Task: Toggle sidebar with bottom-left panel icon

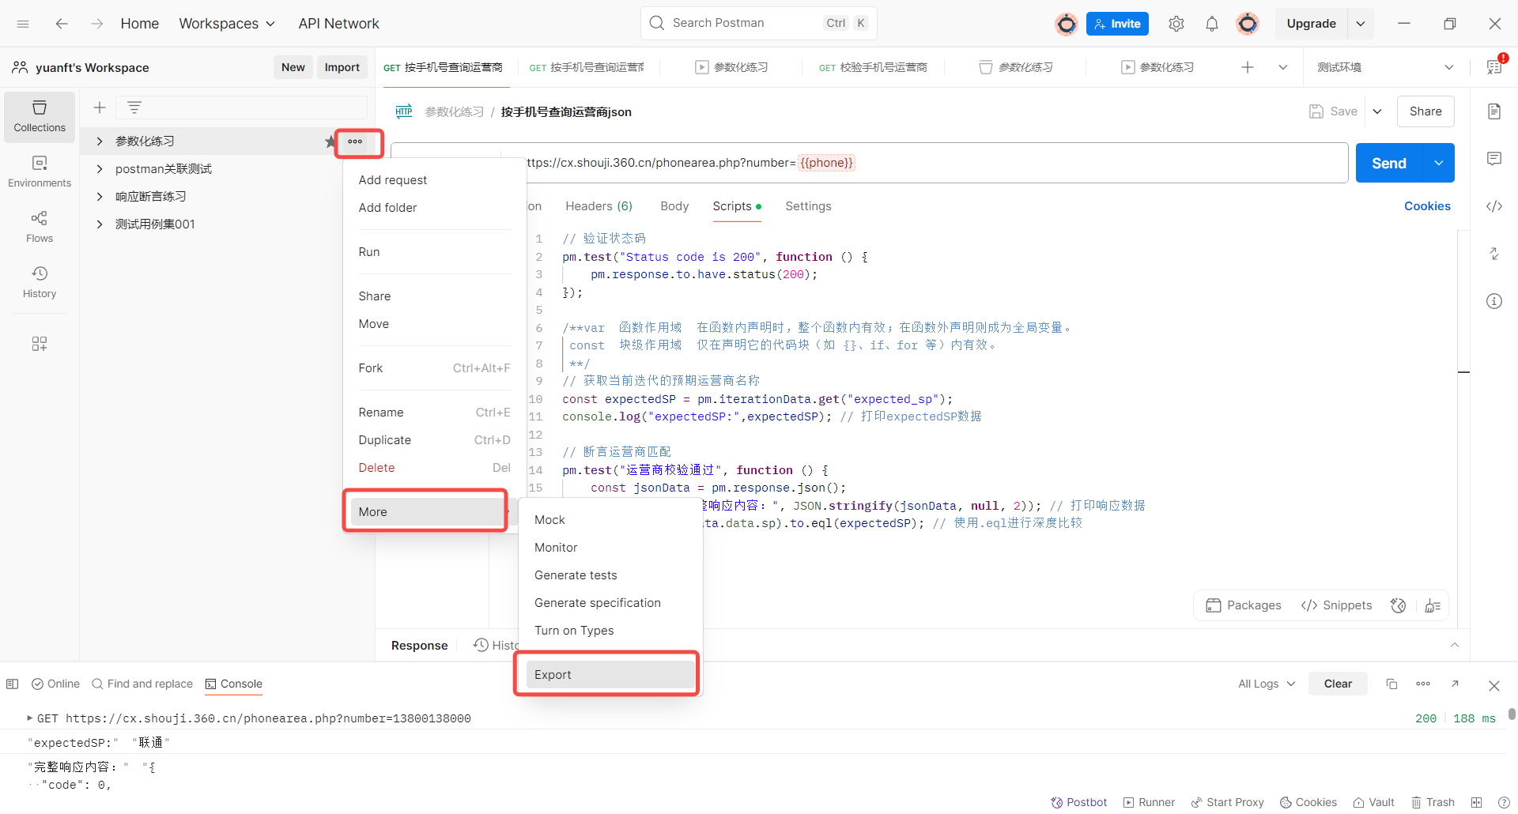Action: coord(13,684)
